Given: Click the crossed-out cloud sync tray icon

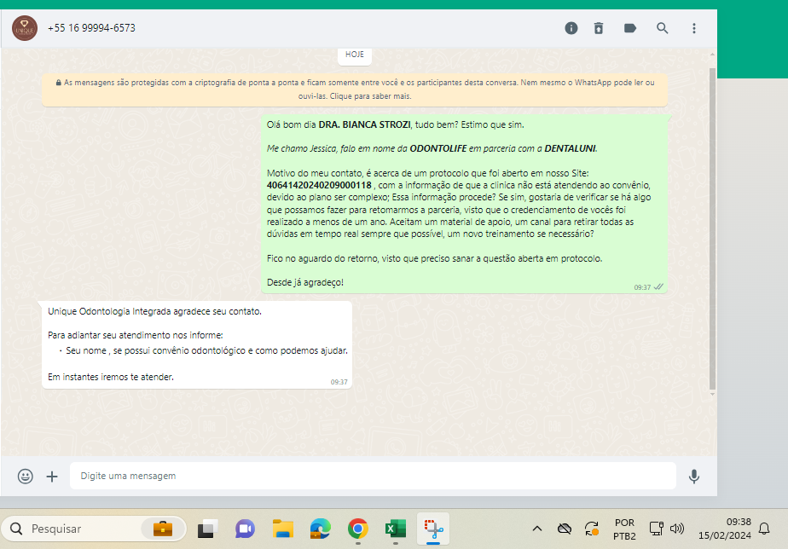Looking at the screenshot, I should (565, 529).
